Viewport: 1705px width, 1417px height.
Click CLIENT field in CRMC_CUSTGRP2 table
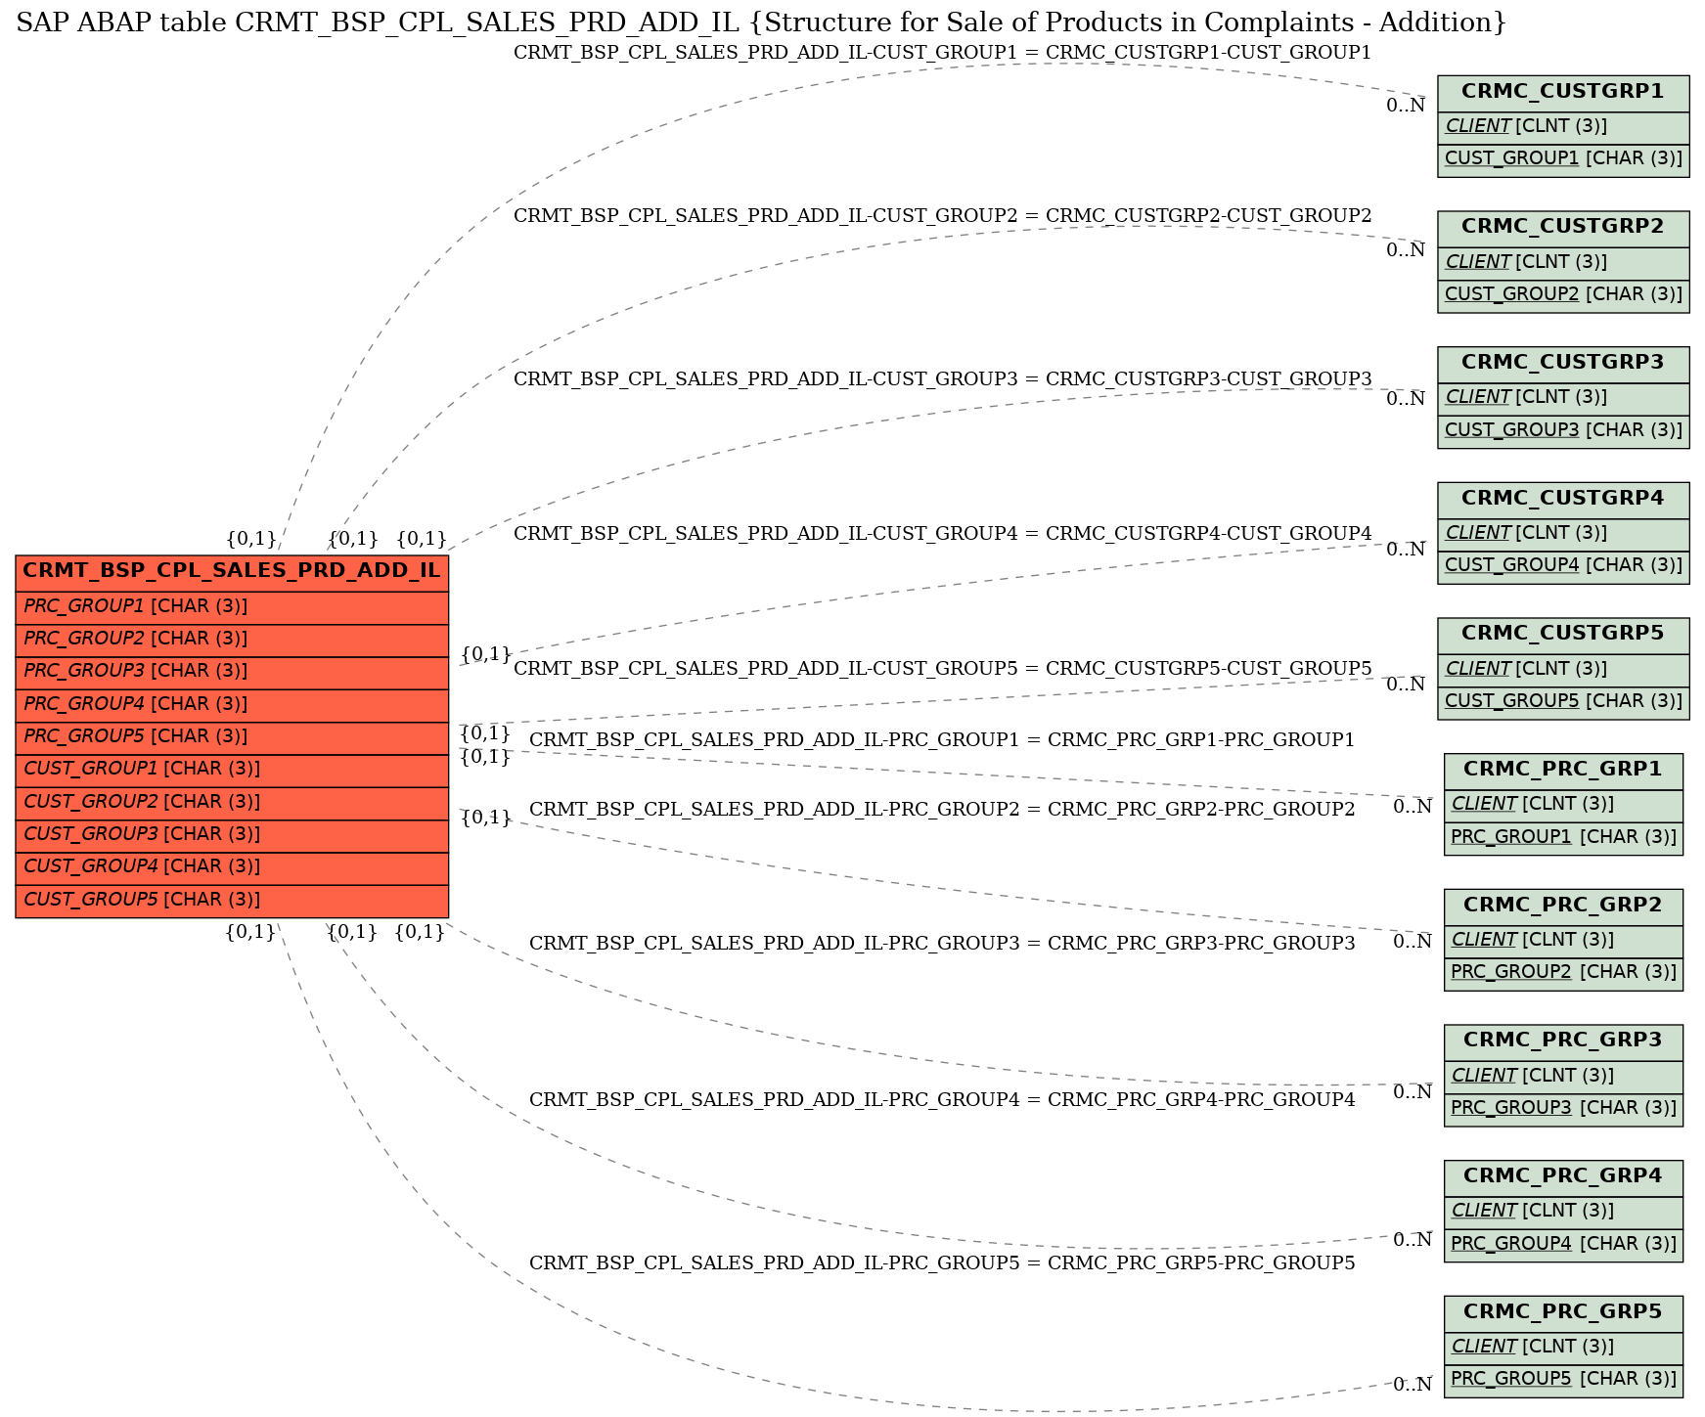click(x=1563, y=263)
